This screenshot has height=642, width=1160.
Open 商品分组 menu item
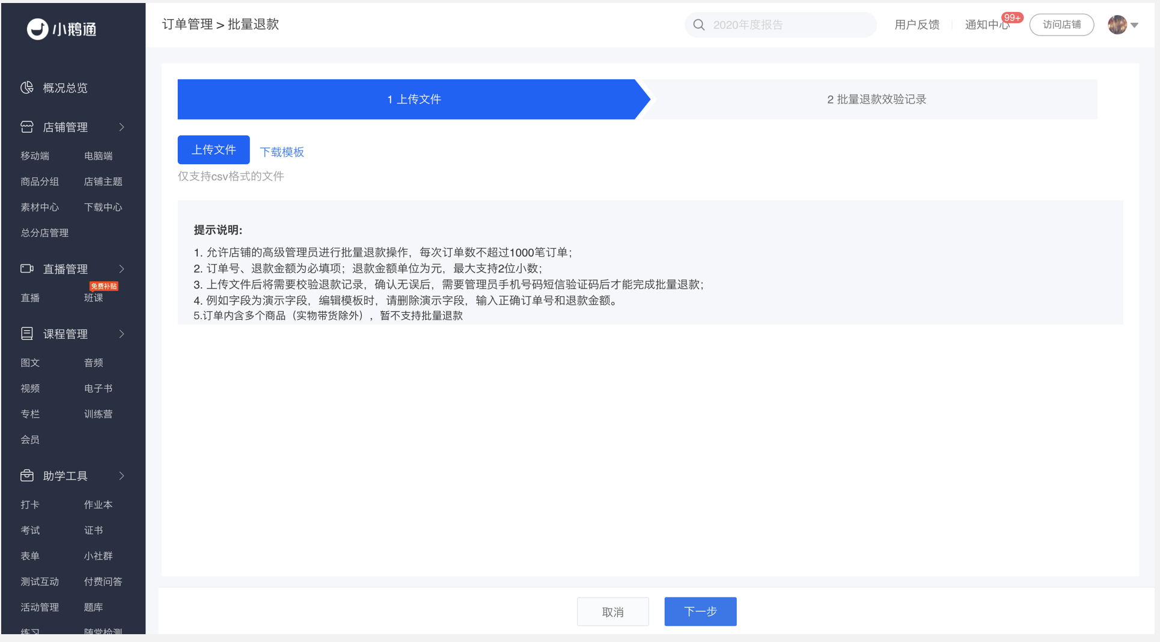pos(40,182)
